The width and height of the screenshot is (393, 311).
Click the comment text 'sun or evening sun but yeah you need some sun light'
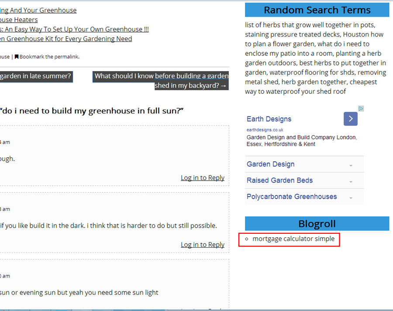point(79,293)
